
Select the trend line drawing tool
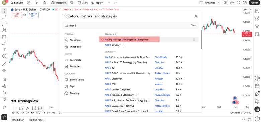pos(4,17)
